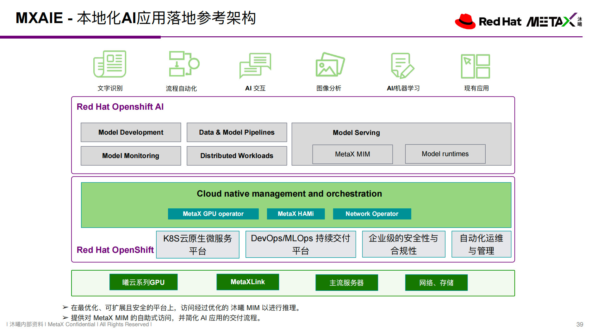591x330 pixels.
Task: Click the 流程自动化 workflow icon
Action: pyautogui.click(x=184, y=64)
